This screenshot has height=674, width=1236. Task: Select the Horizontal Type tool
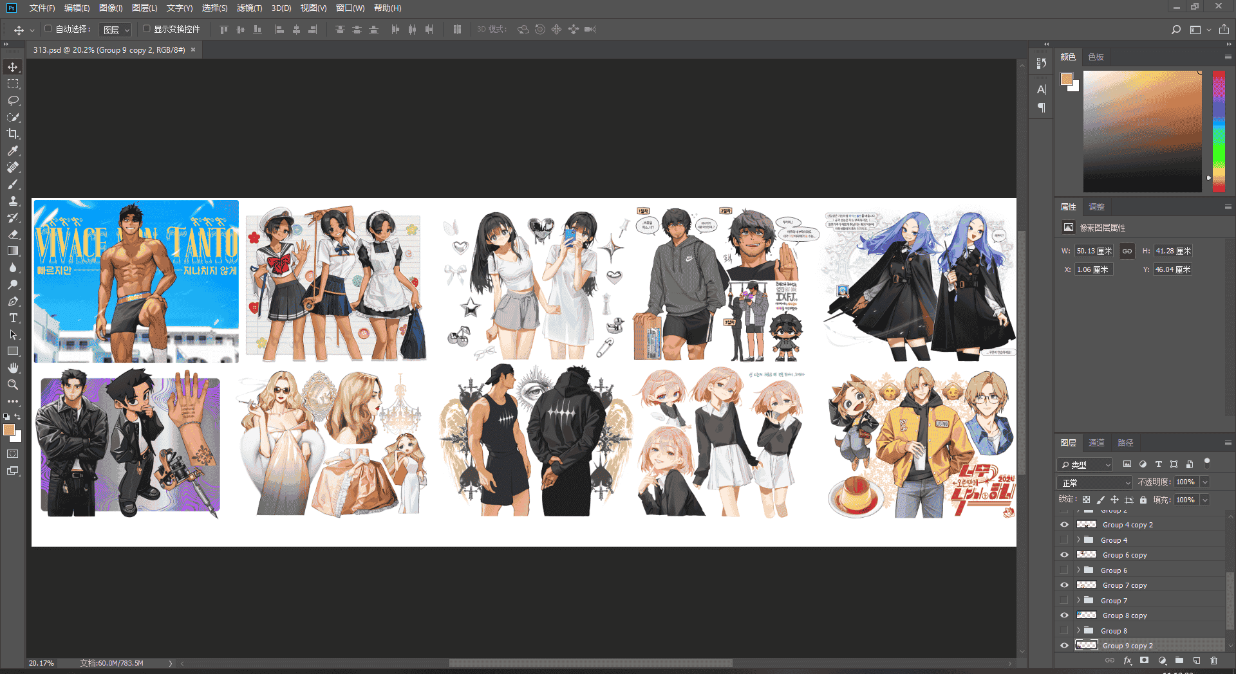(13, 318)
